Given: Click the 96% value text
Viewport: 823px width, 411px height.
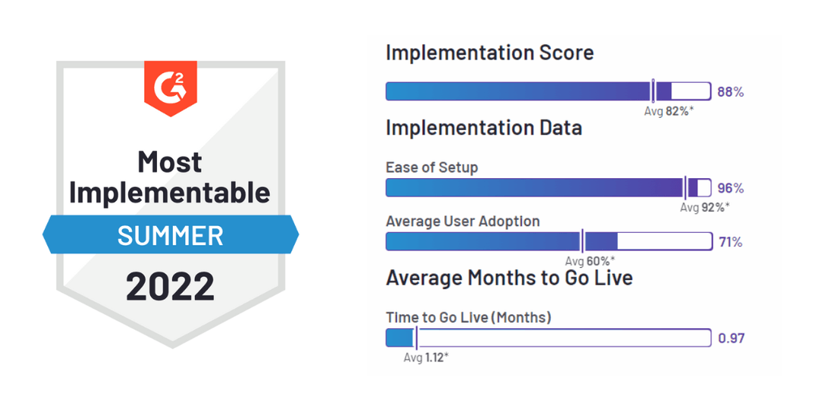Looking at the screenshot, I should click(731, 188).
